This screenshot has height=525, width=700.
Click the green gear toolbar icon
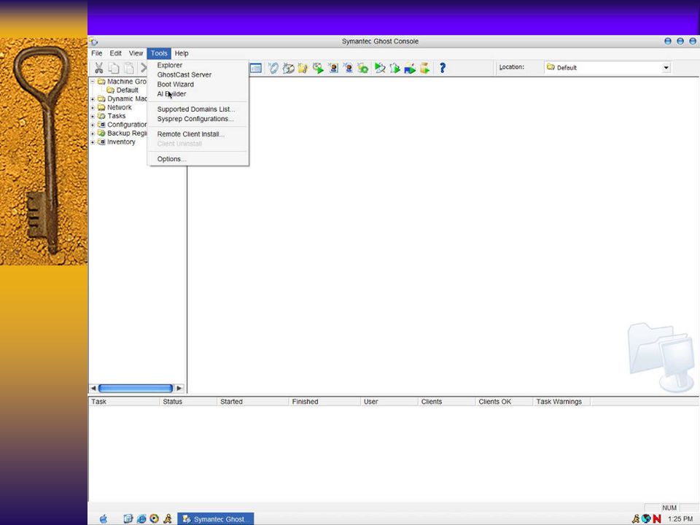[x=363, y=68]
